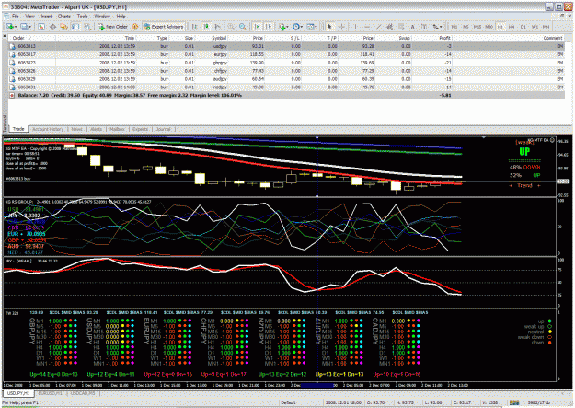The image size is (575, 408).
Task: Select the trendline drawing tool
Action: pos(378,27)
